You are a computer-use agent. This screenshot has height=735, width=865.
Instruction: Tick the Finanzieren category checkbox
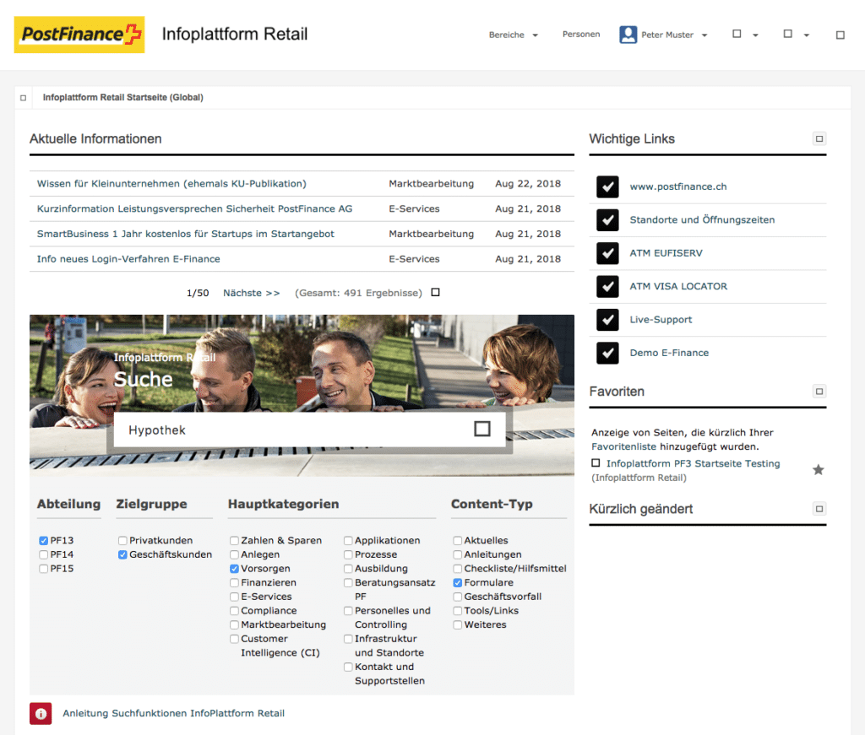coord(234,582)
